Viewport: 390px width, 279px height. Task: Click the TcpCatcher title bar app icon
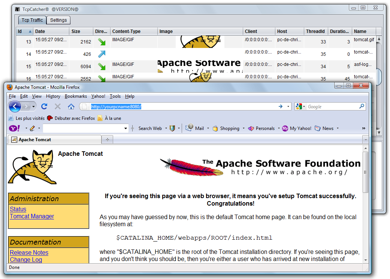[17, 9]
